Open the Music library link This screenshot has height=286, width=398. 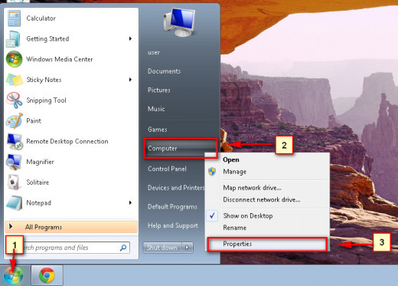[x=156, y=109]
